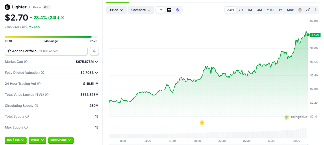Open Total Value Locked info icon

47,95
